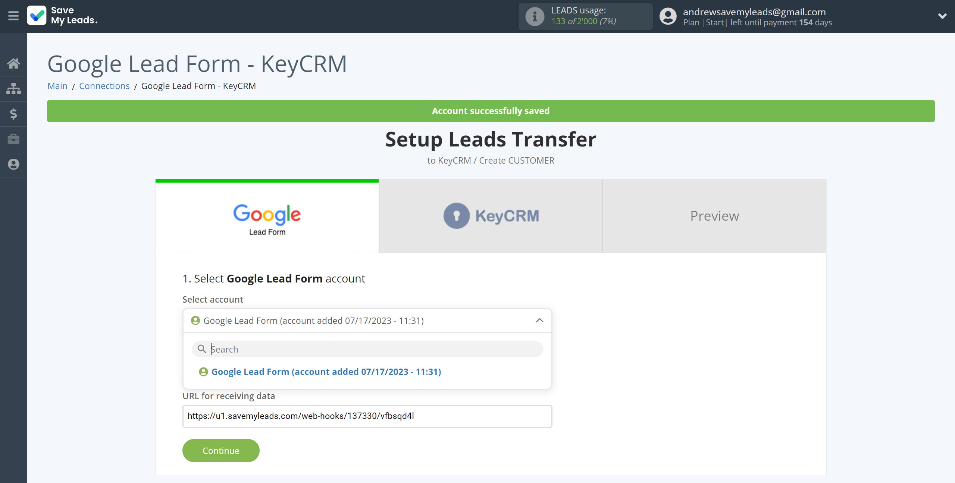Click the search magnifier icon

click(202, 349)
